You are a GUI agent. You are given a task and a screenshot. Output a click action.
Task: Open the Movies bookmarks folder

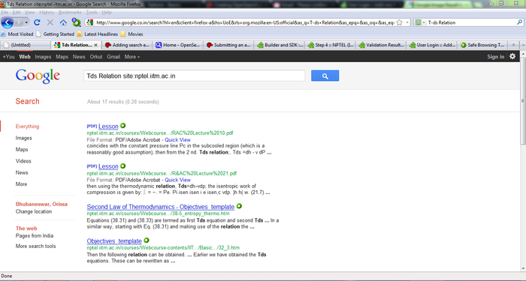click(131, 34)
